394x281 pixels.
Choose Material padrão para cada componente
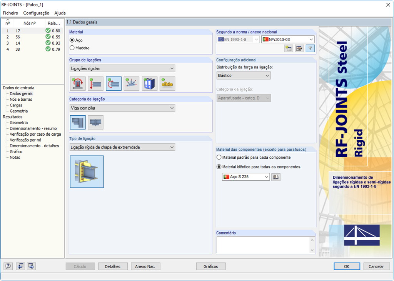pyautogui.click(x=219, y=158)
